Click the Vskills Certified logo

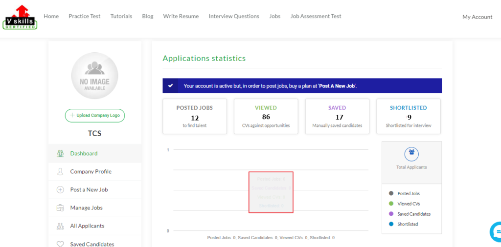coord(20,17)
